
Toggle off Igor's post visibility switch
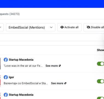(100, 81)
